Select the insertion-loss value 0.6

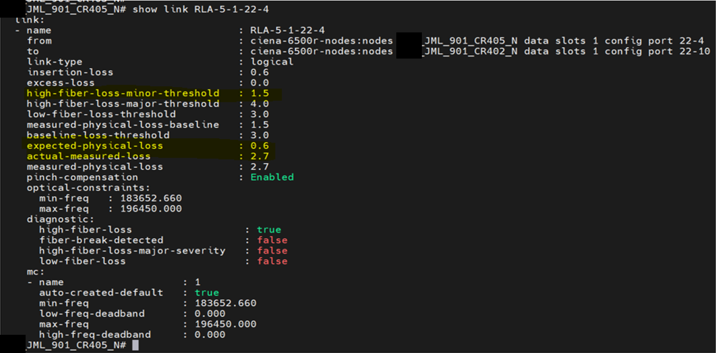260,72
